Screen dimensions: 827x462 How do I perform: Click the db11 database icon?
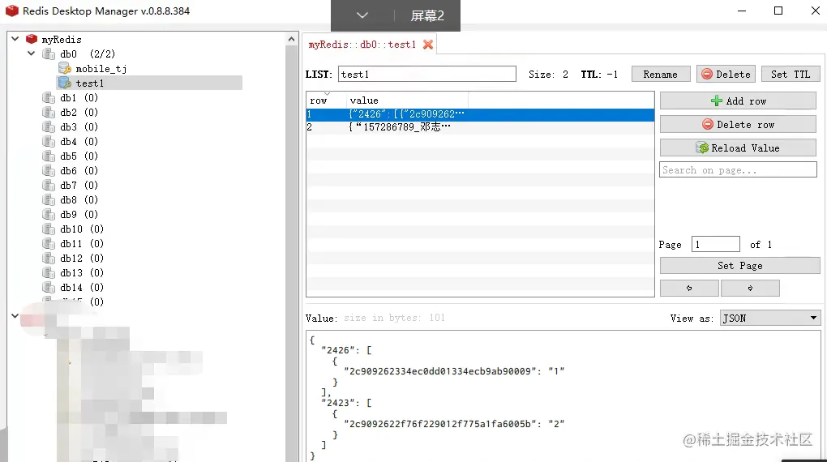pos(49,244)
